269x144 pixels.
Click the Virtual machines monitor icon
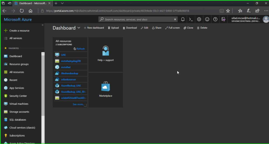coord(6,104)
